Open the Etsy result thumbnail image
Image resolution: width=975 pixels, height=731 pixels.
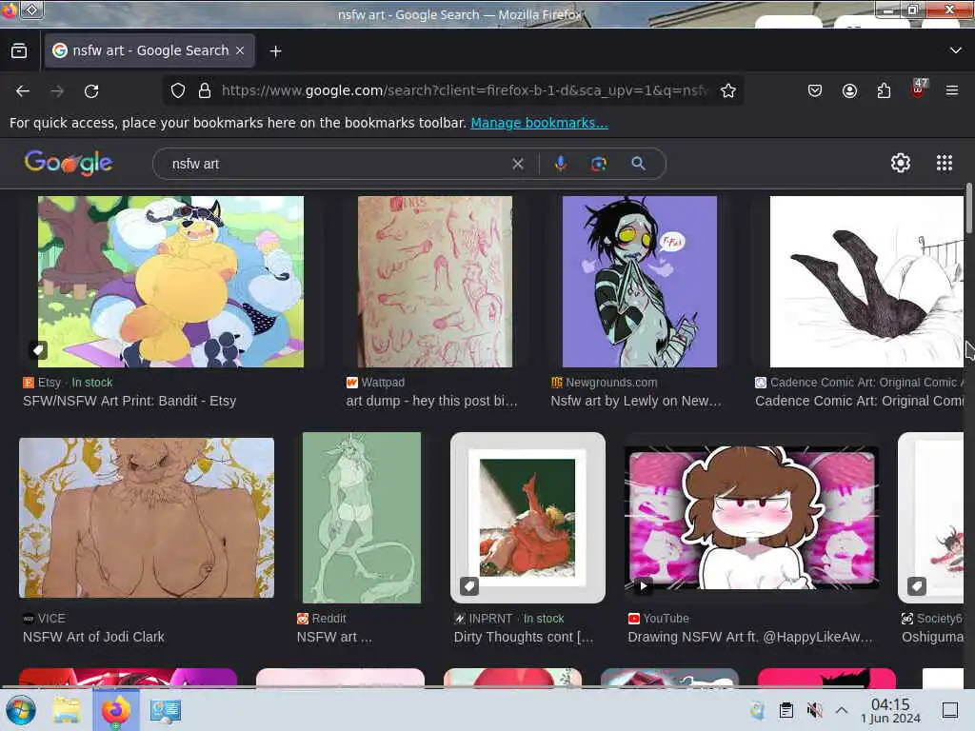point(171,282)
